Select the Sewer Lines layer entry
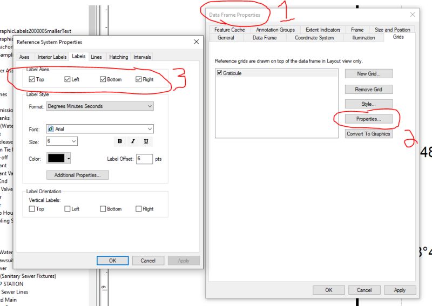Image resolution: width=432 pixels, height=306 pixels. (x=15, y=291)
